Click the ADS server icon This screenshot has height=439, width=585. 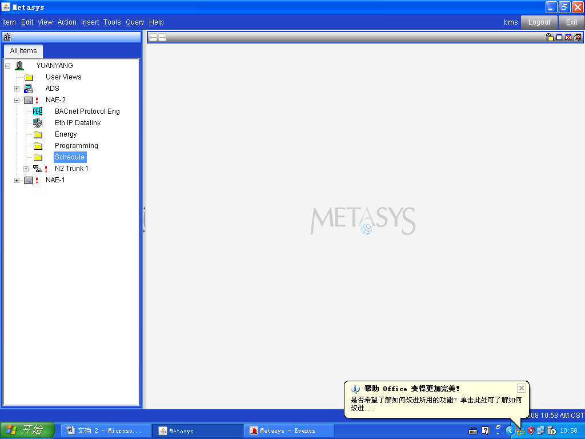pyautogui.click(x=29, y=89)
